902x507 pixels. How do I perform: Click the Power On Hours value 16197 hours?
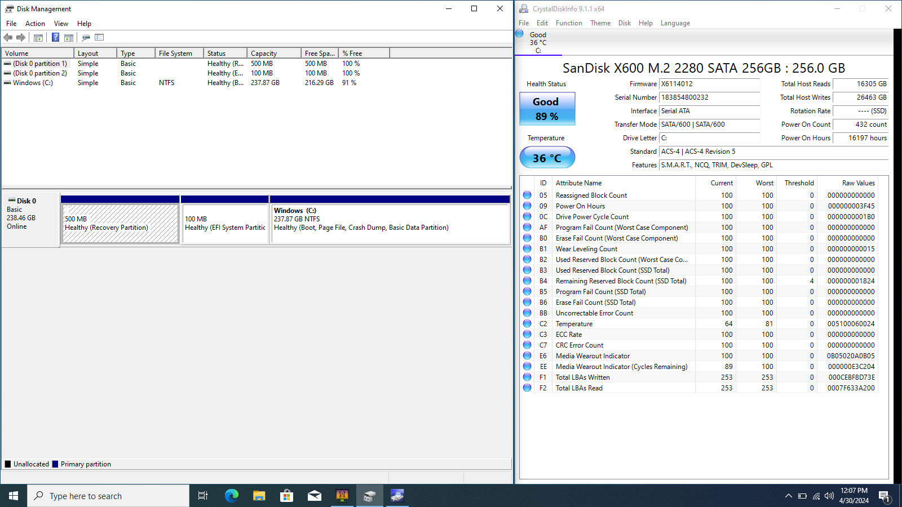click(860, 138)
